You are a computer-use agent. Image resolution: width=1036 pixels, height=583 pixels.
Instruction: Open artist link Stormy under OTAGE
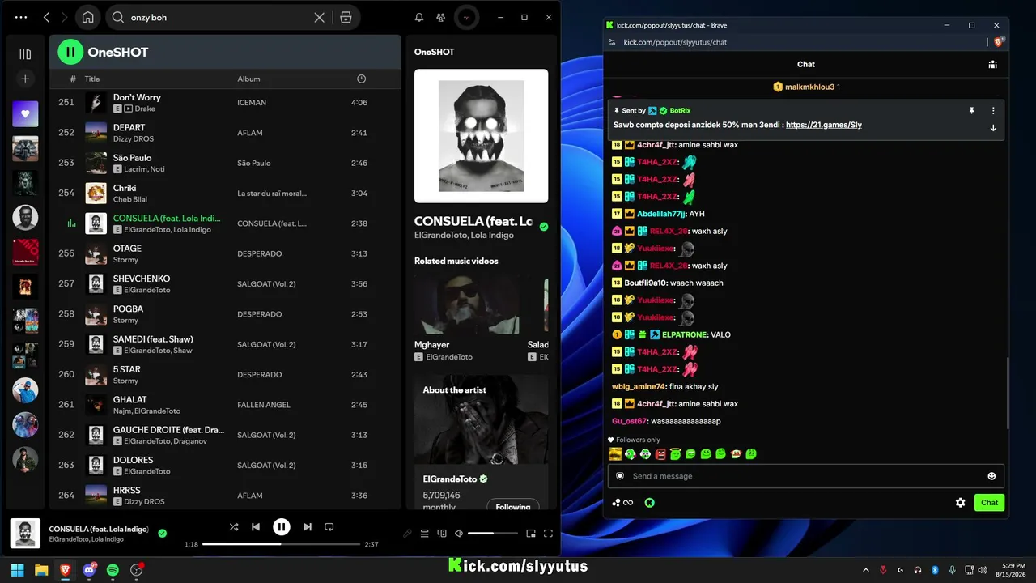tap(125, 260)
